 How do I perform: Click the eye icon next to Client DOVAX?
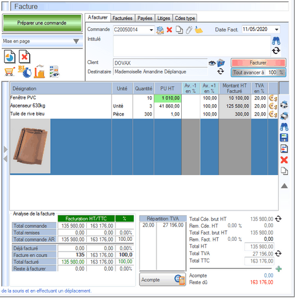click(212, 63)
